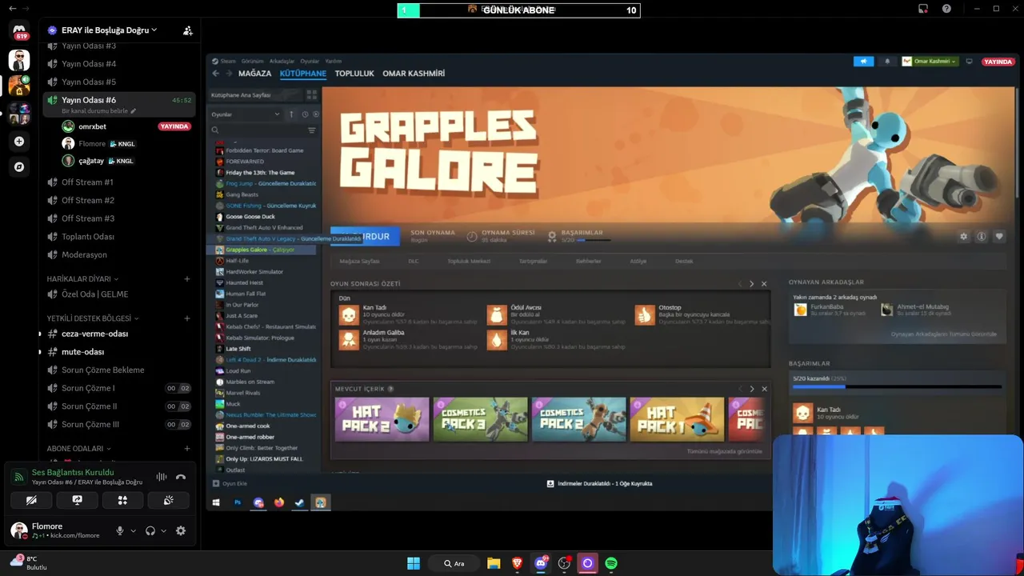Collapse HARİKALAR DİYARI category
The image size is (1024, 576).
click(x=82, y=279)
